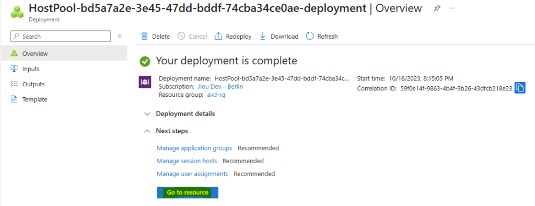The image size is (535, 206).
Task: Click the Redeploy upload icon
Action: coord(218,36)
